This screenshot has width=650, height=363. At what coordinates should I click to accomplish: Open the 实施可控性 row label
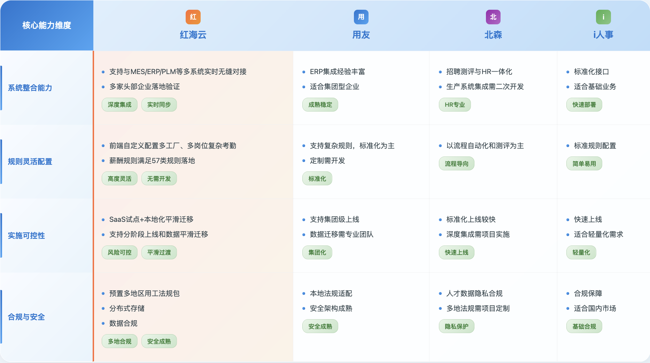(x=26, y=236)
